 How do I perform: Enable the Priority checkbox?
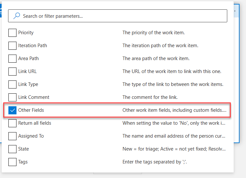click(12, 33)
